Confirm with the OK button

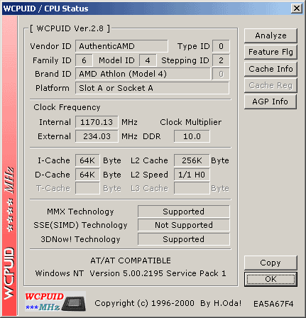(x=271, y=279)
